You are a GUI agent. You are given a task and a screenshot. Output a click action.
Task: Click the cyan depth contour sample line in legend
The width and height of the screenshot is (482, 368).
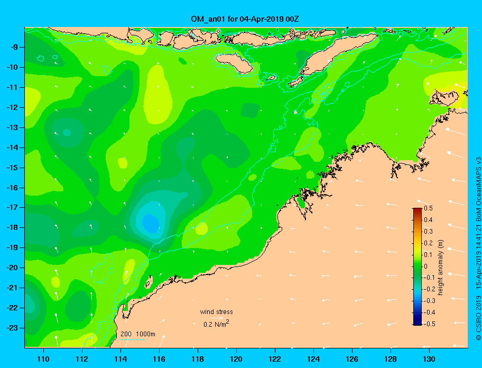(132, 339)
